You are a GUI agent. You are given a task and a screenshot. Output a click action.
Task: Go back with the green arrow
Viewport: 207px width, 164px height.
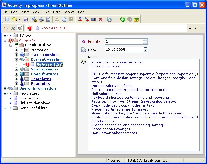pyautogui.click(x=123, y=19)
